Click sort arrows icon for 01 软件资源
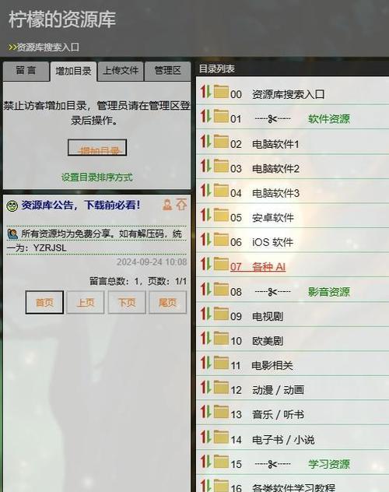Viewport: 389px width, 492px height. (206, 116)
